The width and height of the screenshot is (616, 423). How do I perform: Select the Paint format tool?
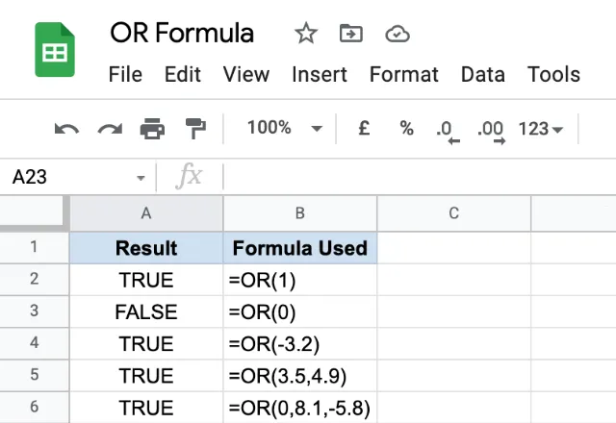click(x=195, y=129)
